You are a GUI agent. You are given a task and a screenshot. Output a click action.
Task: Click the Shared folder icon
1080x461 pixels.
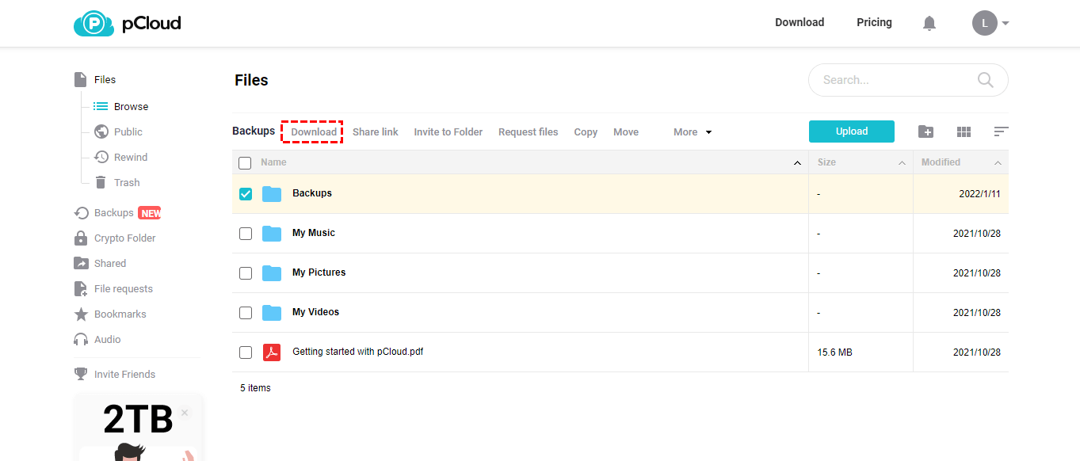(x=81, y=263)
